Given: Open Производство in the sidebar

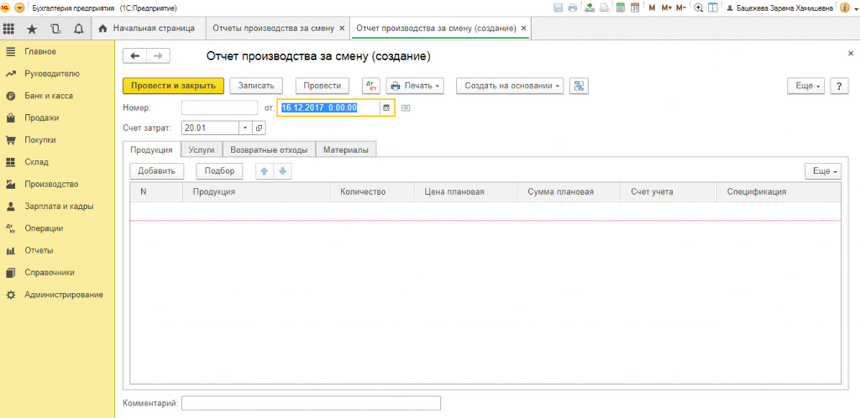Looking at the screenshot, I should click(x=51, y=184).
